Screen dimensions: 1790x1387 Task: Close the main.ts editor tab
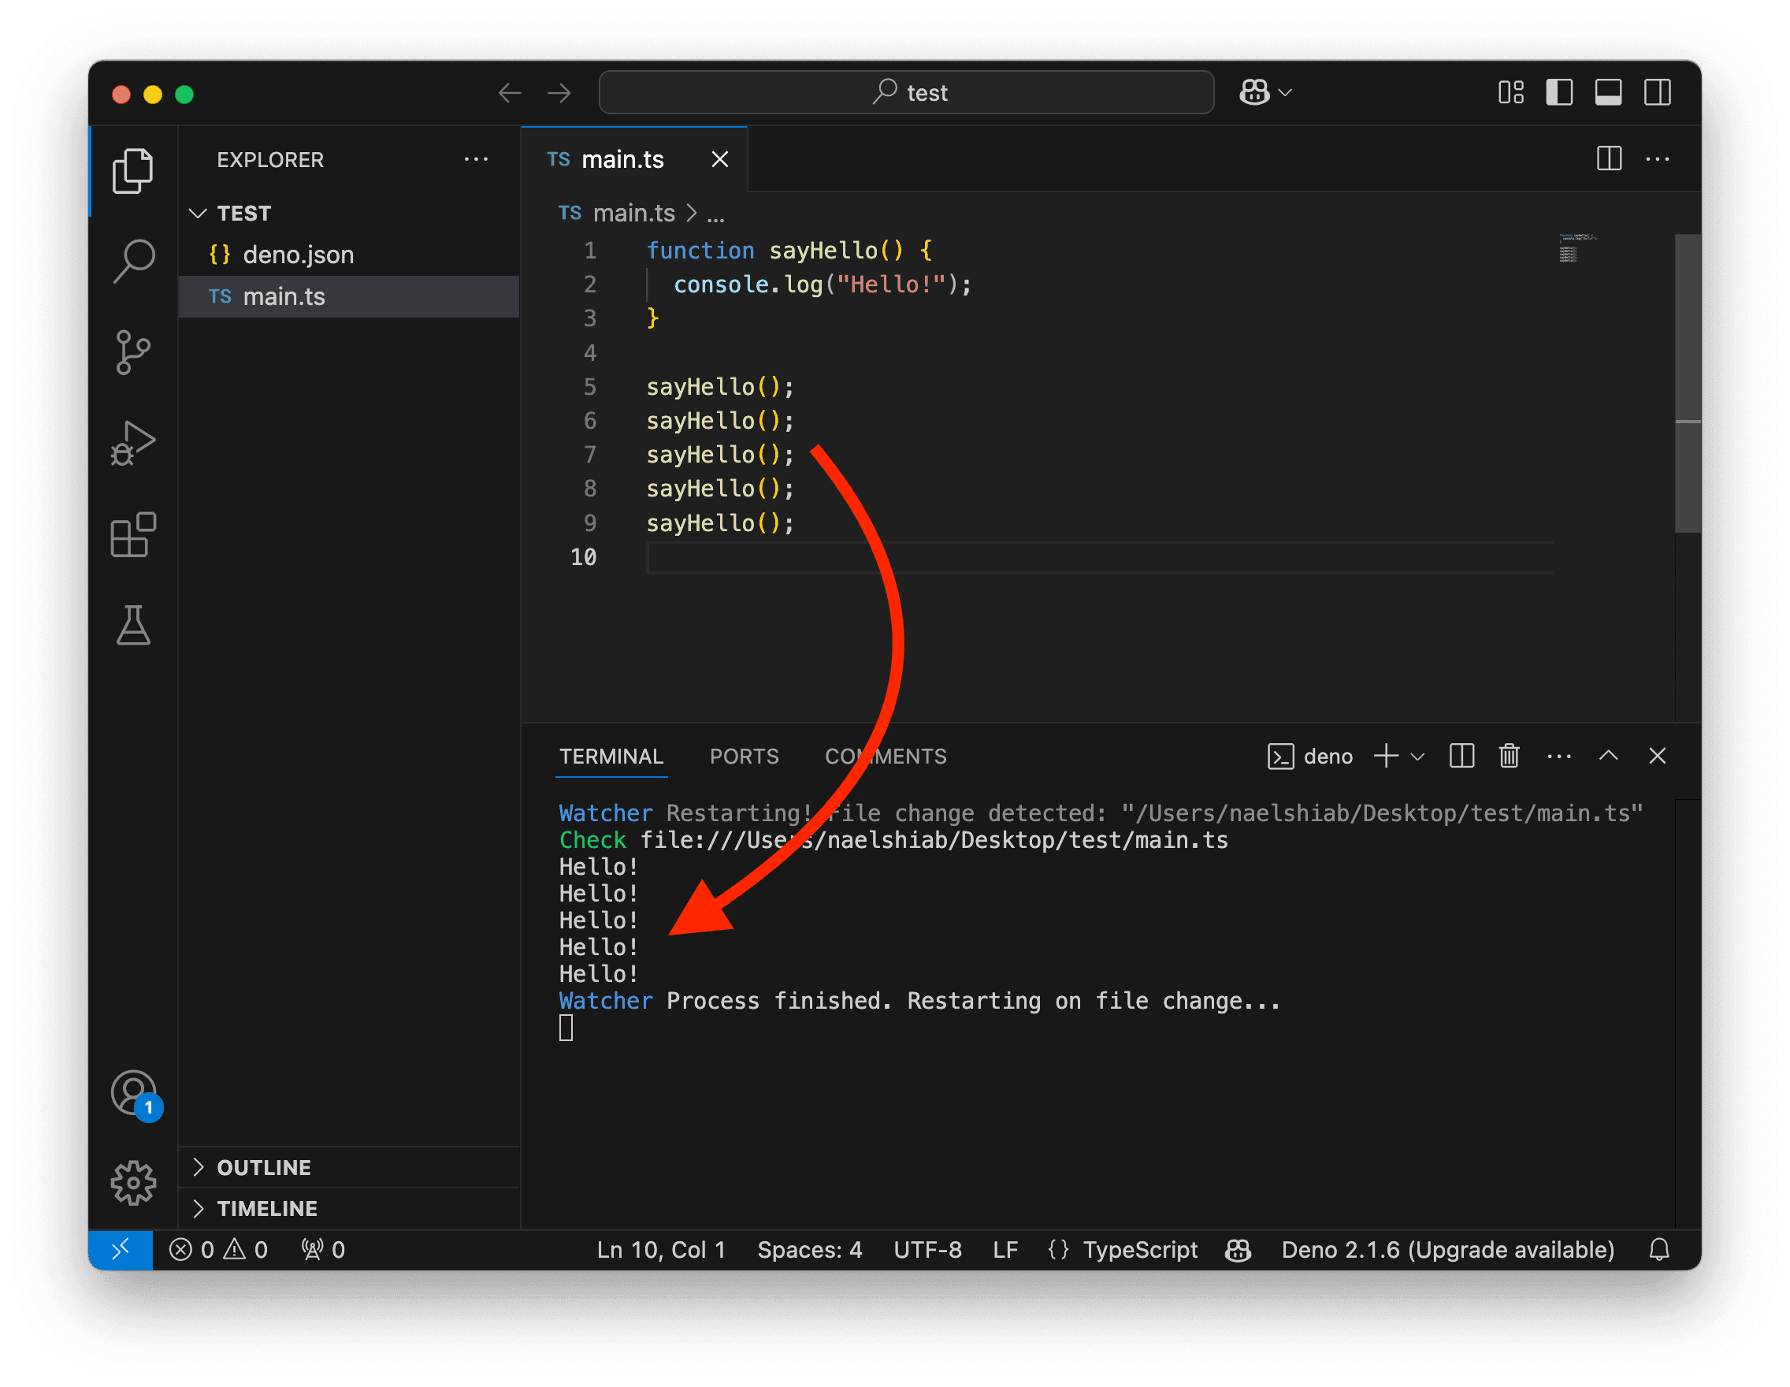tap(719, 159)
